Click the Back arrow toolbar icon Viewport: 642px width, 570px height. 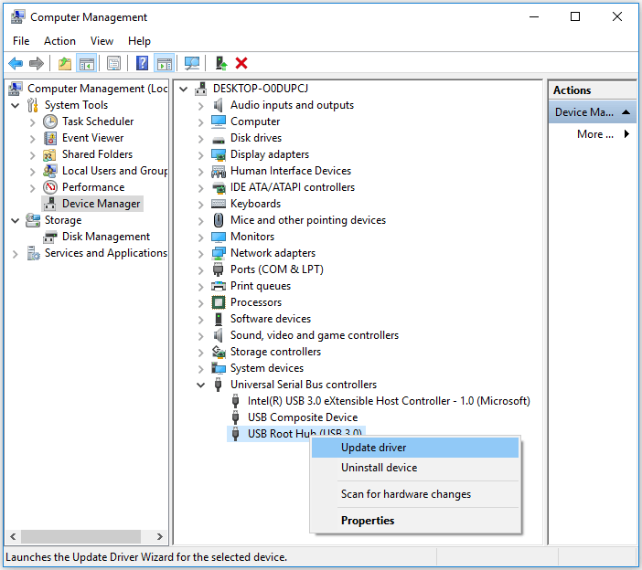(x=16, y=63)
